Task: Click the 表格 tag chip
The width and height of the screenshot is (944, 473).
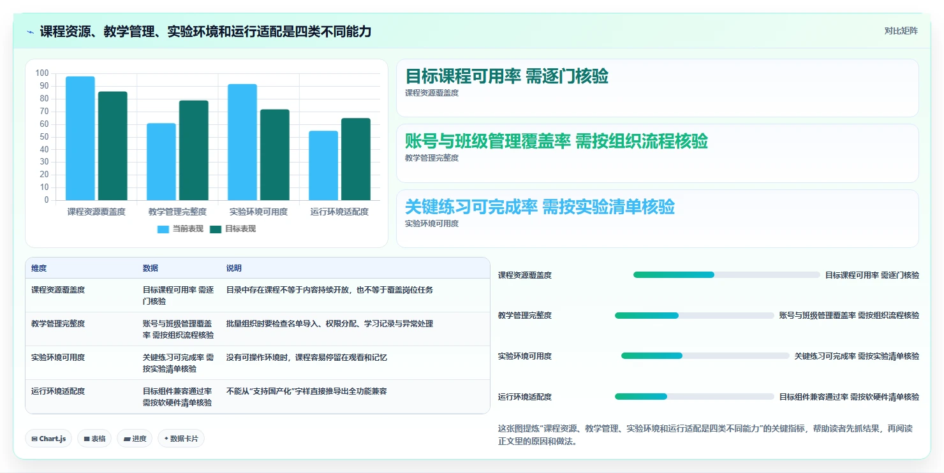Action: [94, 439]
